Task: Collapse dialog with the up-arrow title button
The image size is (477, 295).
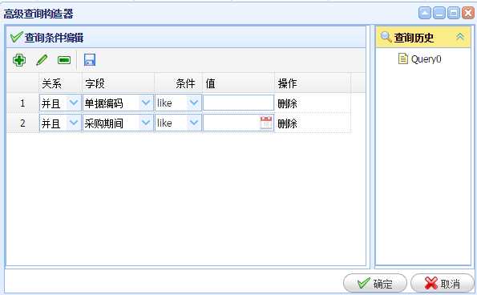Action: pos(425,13)
